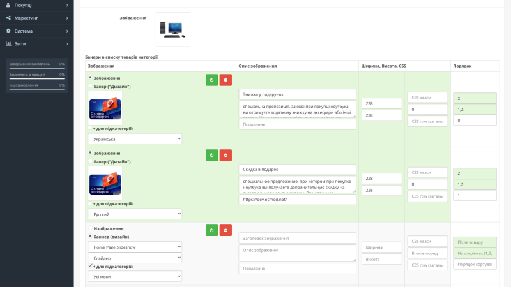The image size is (511, 287).
Task: Select the Баннер (дизайн) radio in third row
Action: (90, 236)
